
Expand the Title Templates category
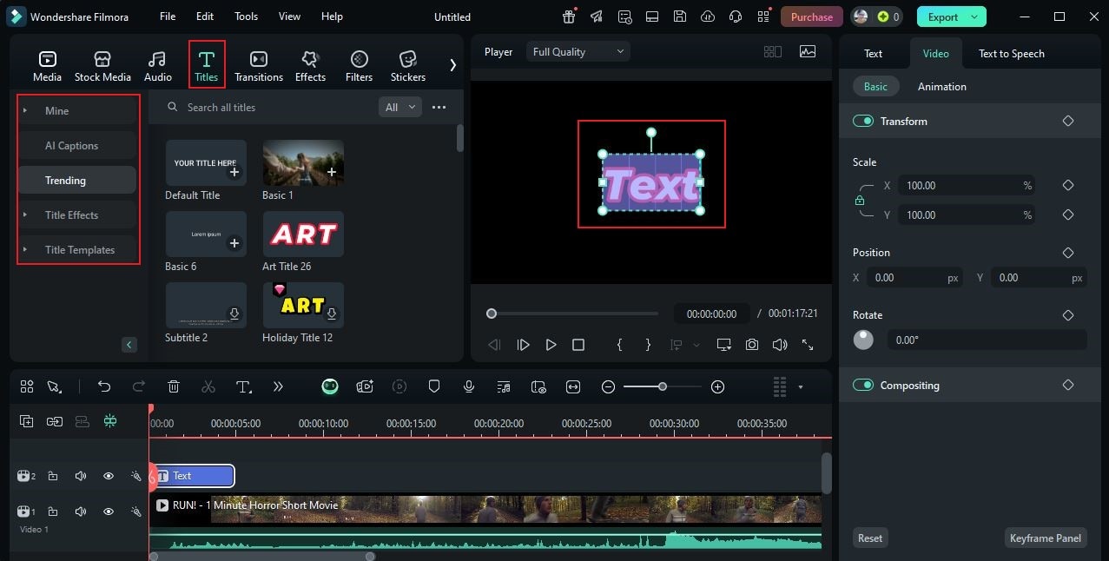pyautogui.click(x=77, y=249)
